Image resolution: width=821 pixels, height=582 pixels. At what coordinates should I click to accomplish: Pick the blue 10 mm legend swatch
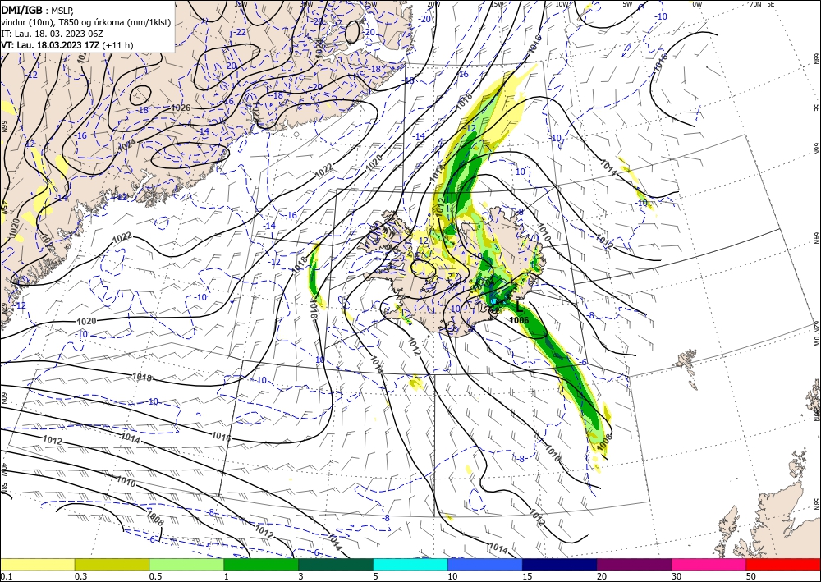pyautogui.click(x=485, y=564)
